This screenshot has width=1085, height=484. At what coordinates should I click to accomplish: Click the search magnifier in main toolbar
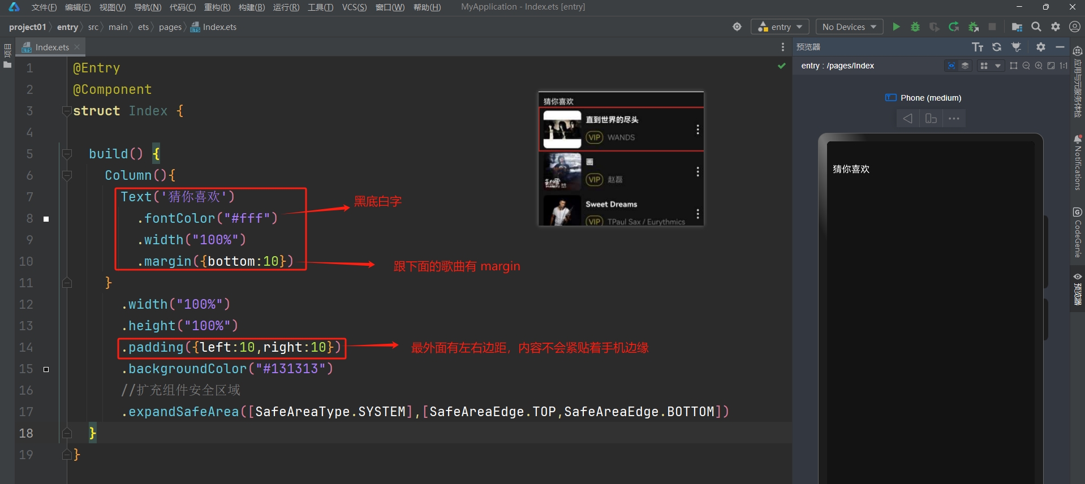coord(1036,27)
